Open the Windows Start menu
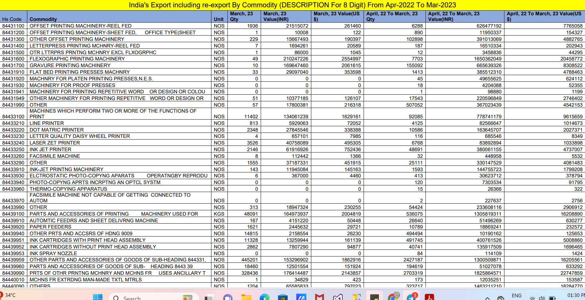Image resolution: width=585 pixels, height=300 pixels. [x=98, y=297]
